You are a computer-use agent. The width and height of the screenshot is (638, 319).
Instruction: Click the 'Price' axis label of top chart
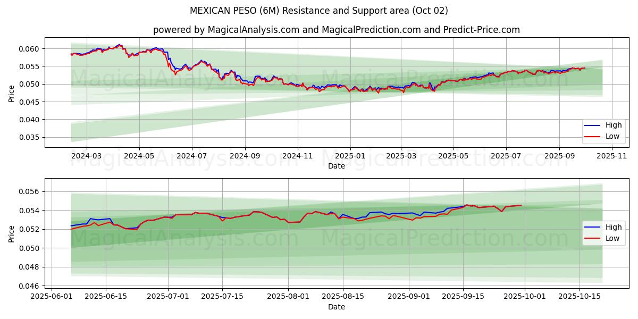click(11, 92)
